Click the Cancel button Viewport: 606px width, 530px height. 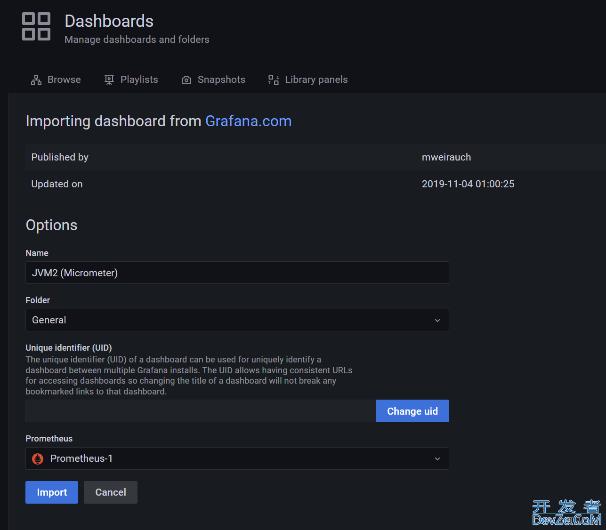click(x=111, y=492)
